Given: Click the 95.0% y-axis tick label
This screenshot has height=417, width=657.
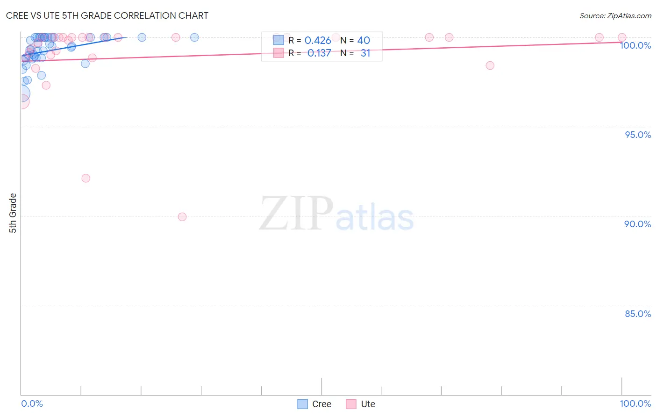Looking at the screenshot, I should (x=638, y=135).
